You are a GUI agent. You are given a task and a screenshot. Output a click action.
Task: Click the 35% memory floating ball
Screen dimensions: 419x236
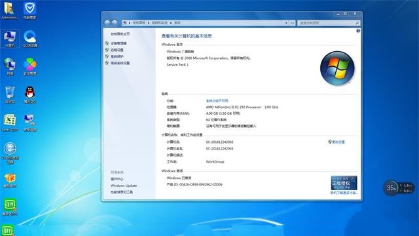click(391, 188)
